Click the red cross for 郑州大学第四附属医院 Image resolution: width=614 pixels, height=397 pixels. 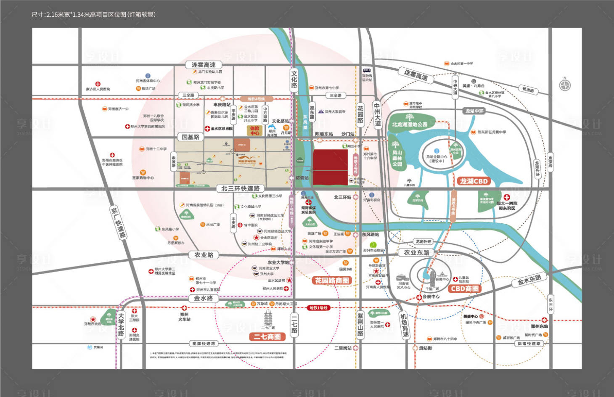tap(127, 127)
